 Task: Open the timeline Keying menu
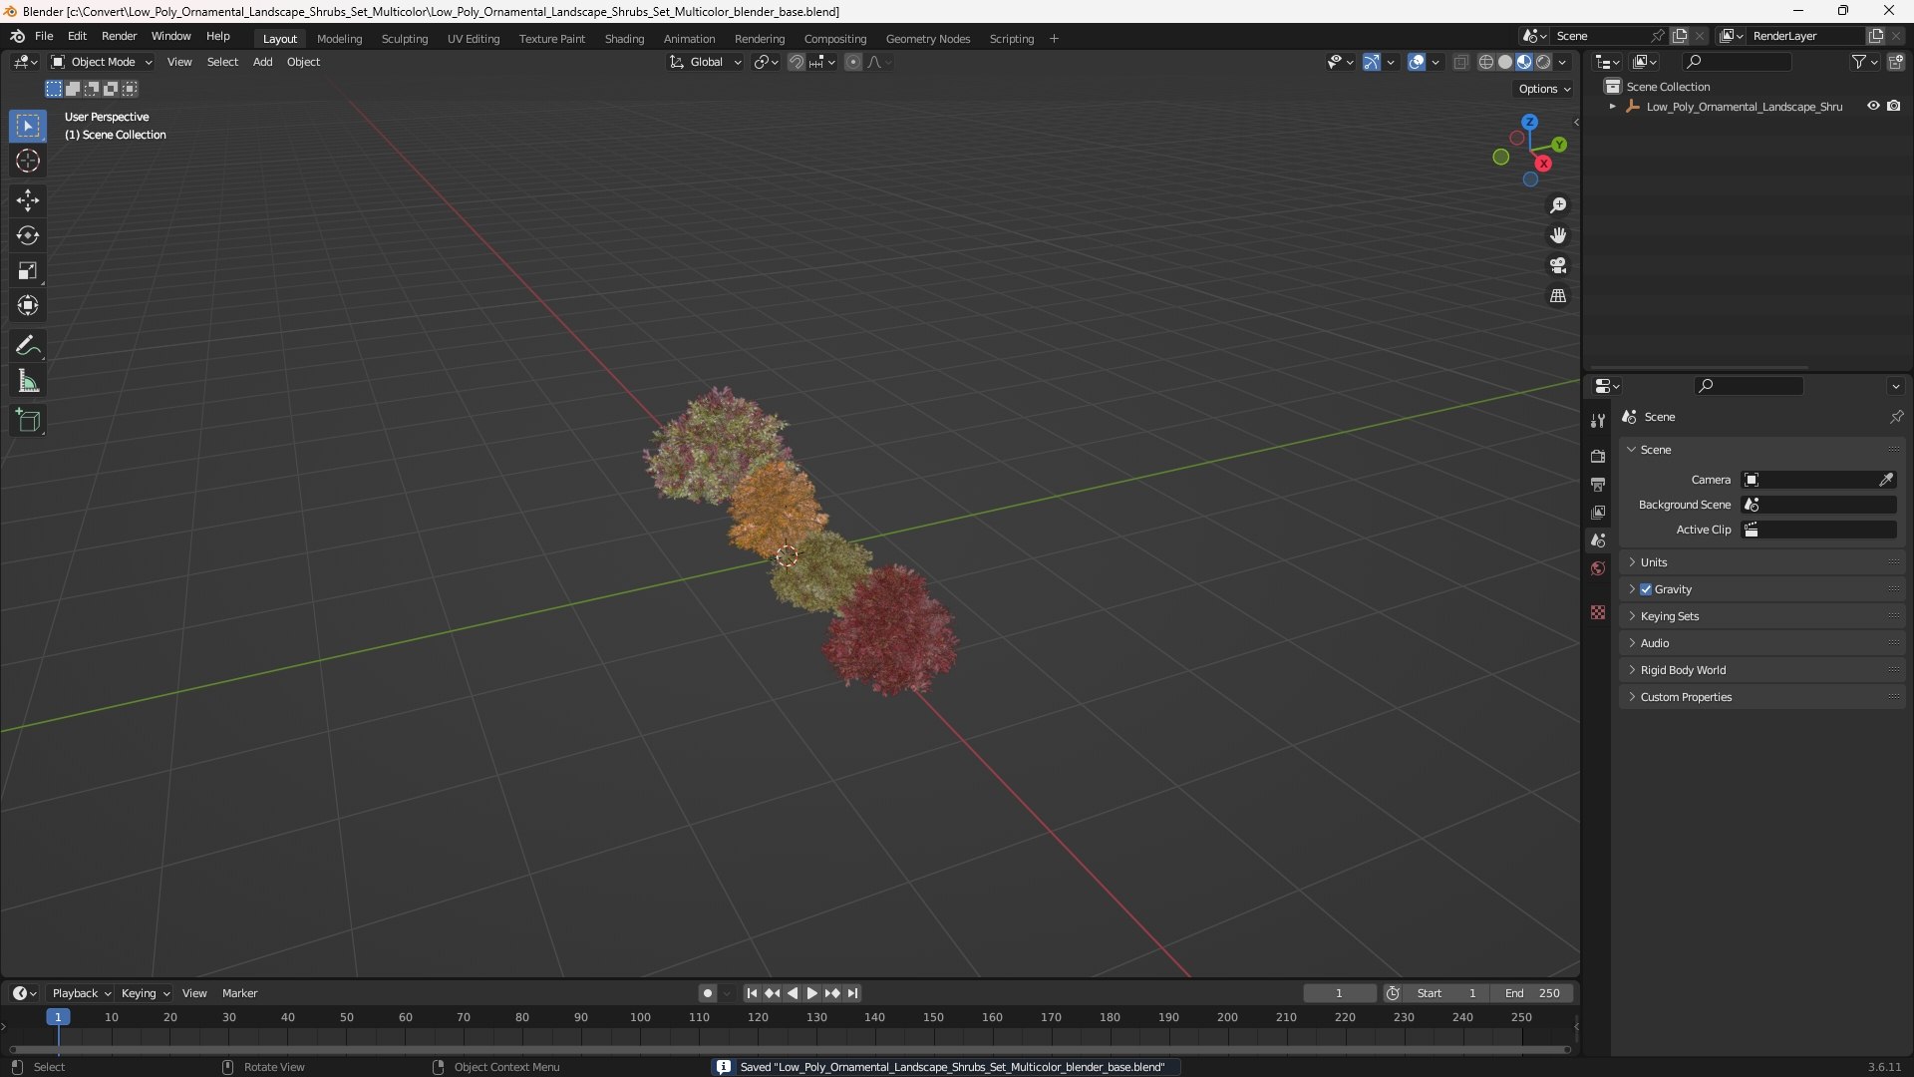[146, 993]
